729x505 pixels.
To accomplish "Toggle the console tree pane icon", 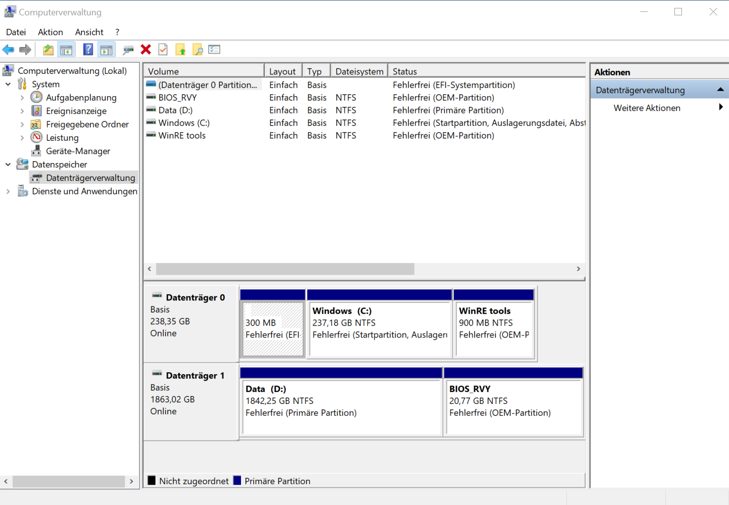I will [x=66, y=50].
